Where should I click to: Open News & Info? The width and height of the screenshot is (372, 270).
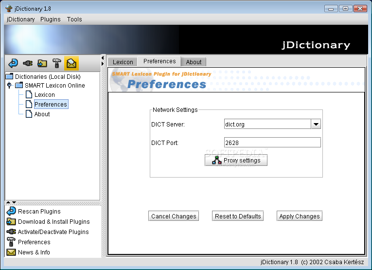34,252
